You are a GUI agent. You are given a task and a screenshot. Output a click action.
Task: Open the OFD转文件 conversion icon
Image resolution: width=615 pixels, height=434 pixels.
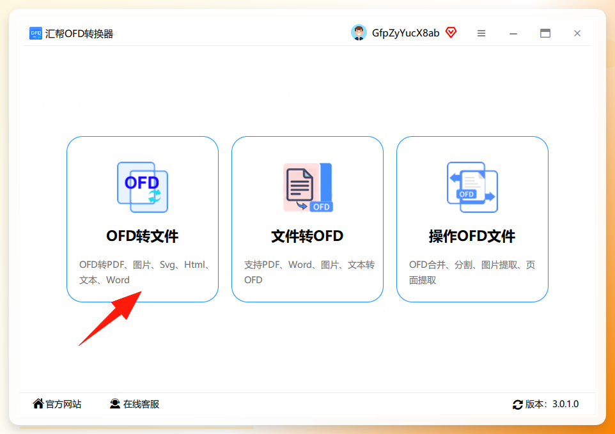coord(143,187)
